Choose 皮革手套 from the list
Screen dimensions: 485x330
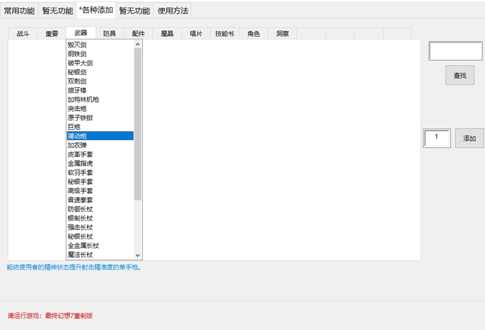point(100,154)
